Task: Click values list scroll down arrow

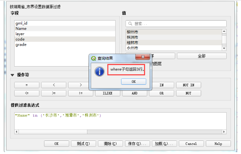Action: pos(224,48)
